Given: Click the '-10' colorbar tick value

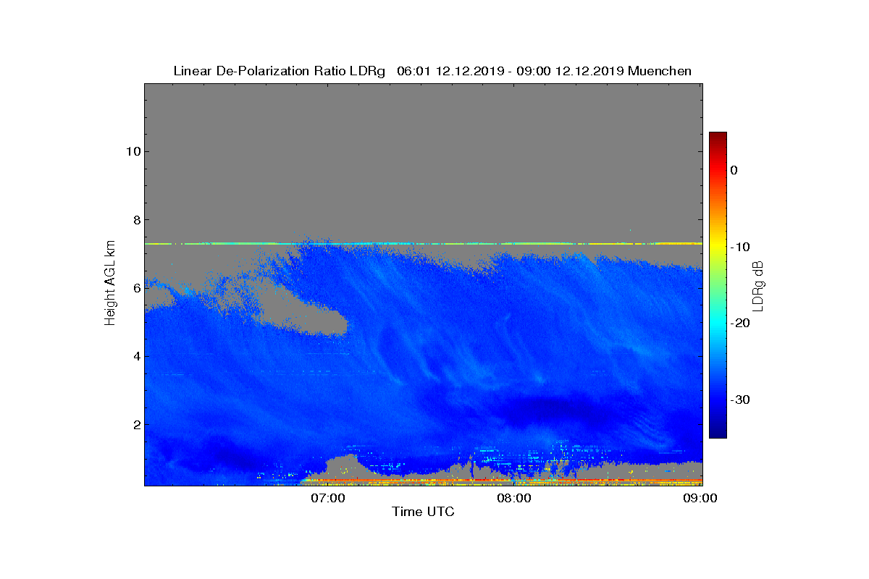Looking at the screenshot, I should pyautogui.click(x=740, y=247).
